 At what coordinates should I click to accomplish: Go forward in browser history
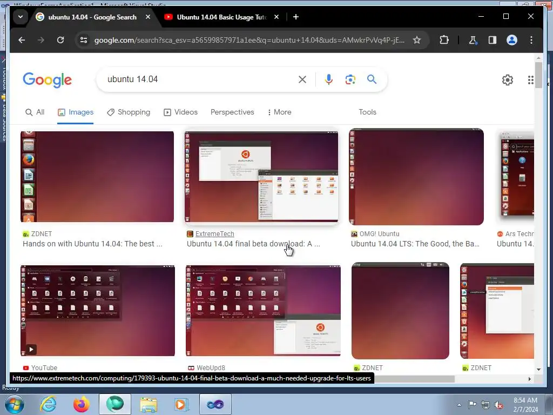pos(41,40)
